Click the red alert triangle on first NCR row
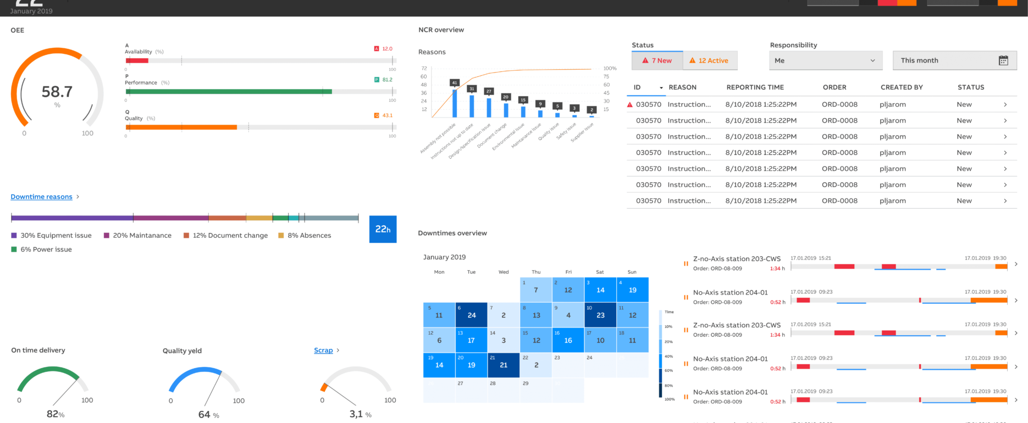 click(x=630, y=104)
